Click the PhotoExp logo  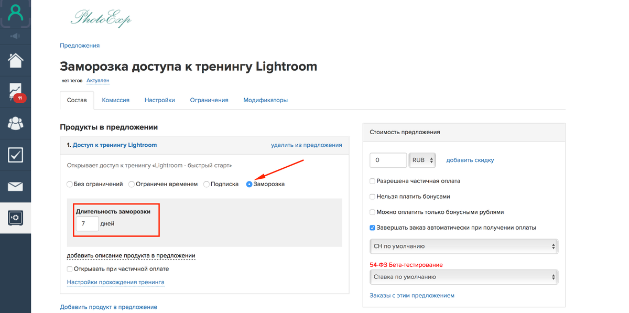101,18
